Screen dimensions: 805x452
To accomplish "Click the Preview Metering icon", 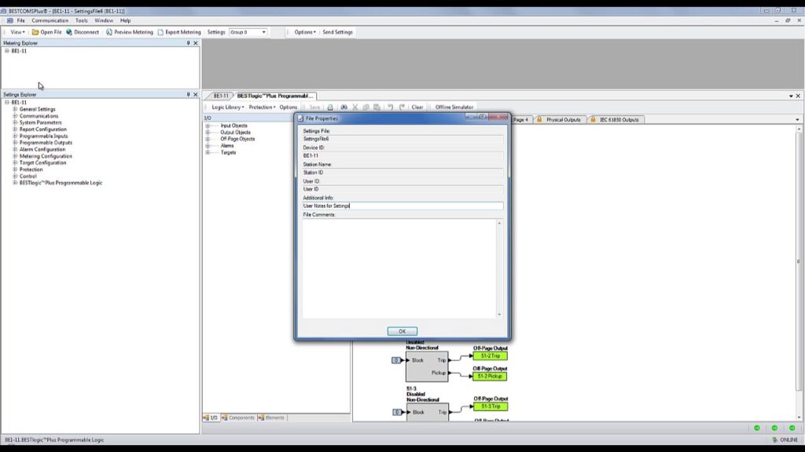I will click(109, 32).
